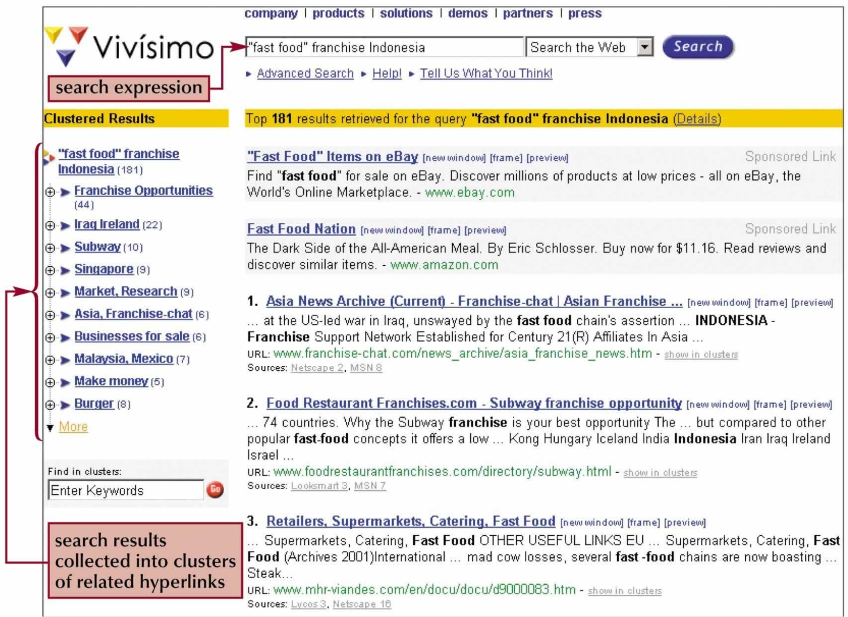Image resolution: width=848 pixels, height=617 pixels.
Task: Open the products menu item
Action: click(x=338, y=13)
